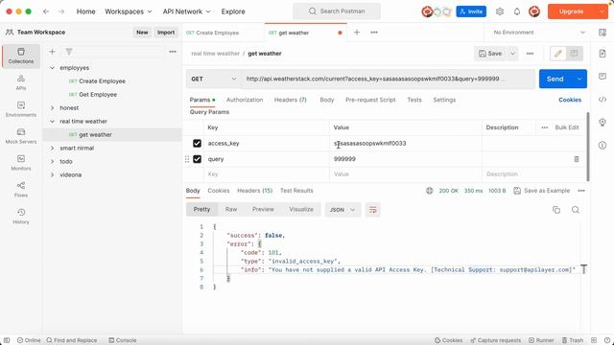
Task: Copy the response with the copy icon
Action: [556, 210]
